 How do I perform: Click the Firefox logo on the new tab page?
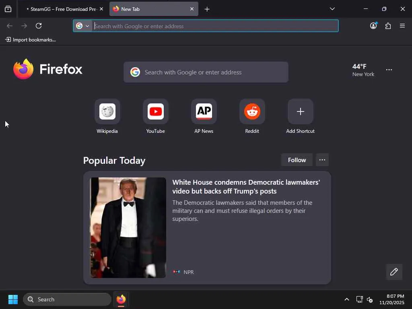pyautogui.click(x=47, y=69)
